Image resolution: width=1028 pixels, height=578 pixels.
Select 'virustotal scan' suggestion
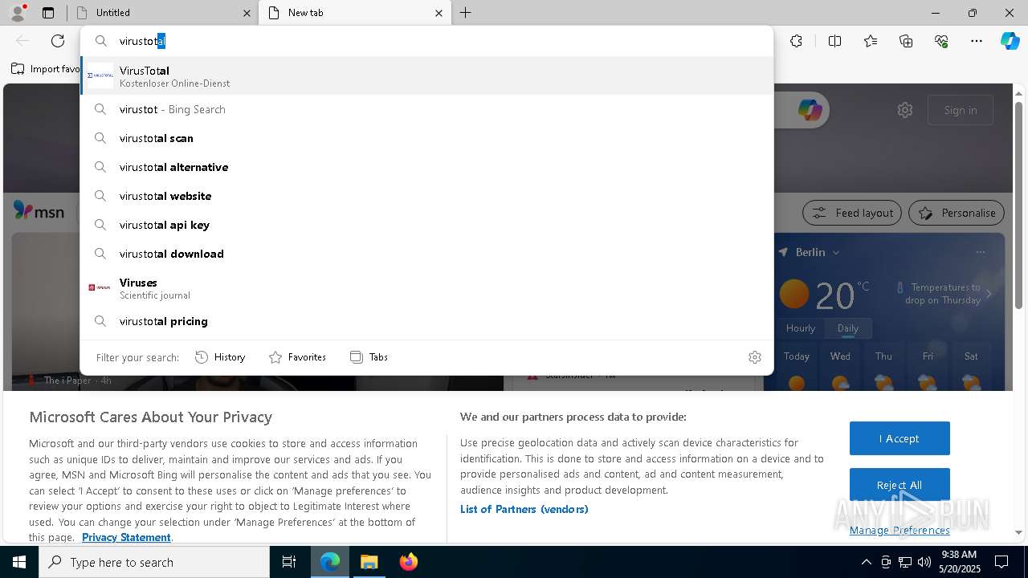point(426,138)
